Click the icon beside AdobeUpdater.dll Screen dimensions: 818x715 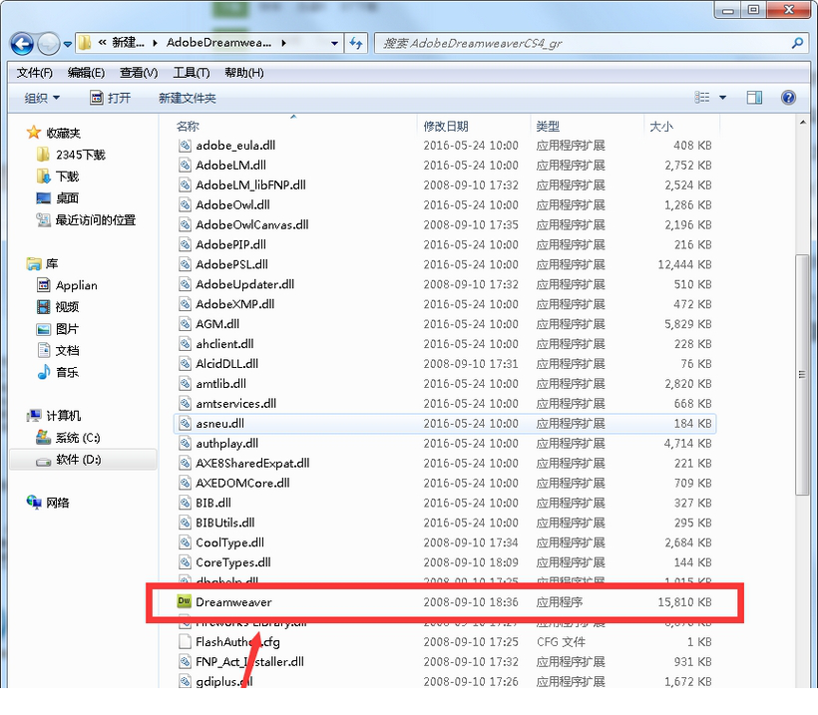[185, 284]
